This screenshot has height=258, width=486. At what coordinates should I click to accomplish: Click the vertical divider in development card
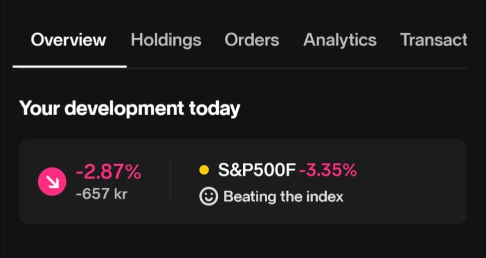pyautogui.click(x=170, y=182)
